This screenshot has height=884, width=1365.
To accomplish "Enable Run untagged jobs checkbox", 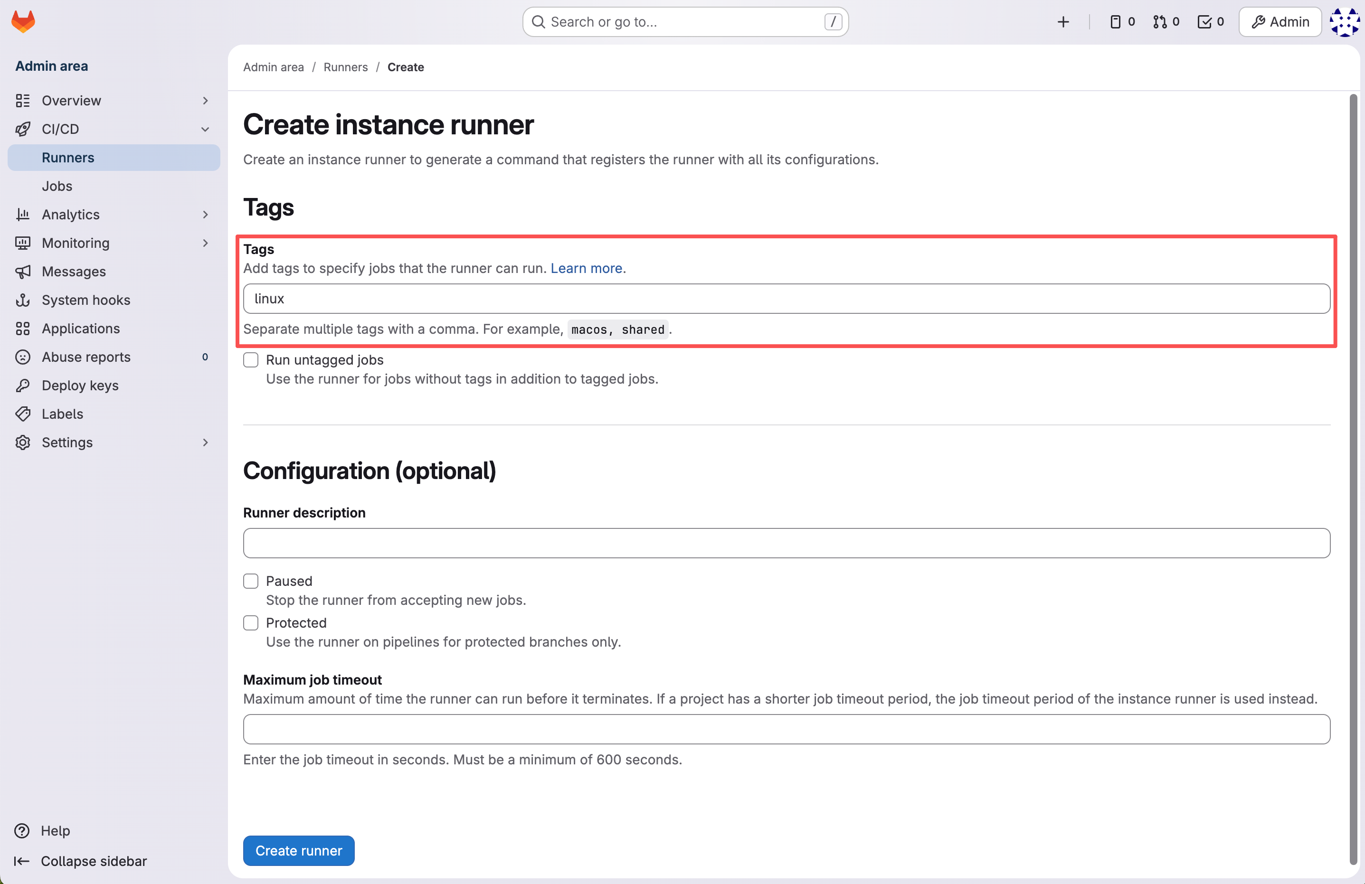I will pyautogui.click(x=251, y=360).
